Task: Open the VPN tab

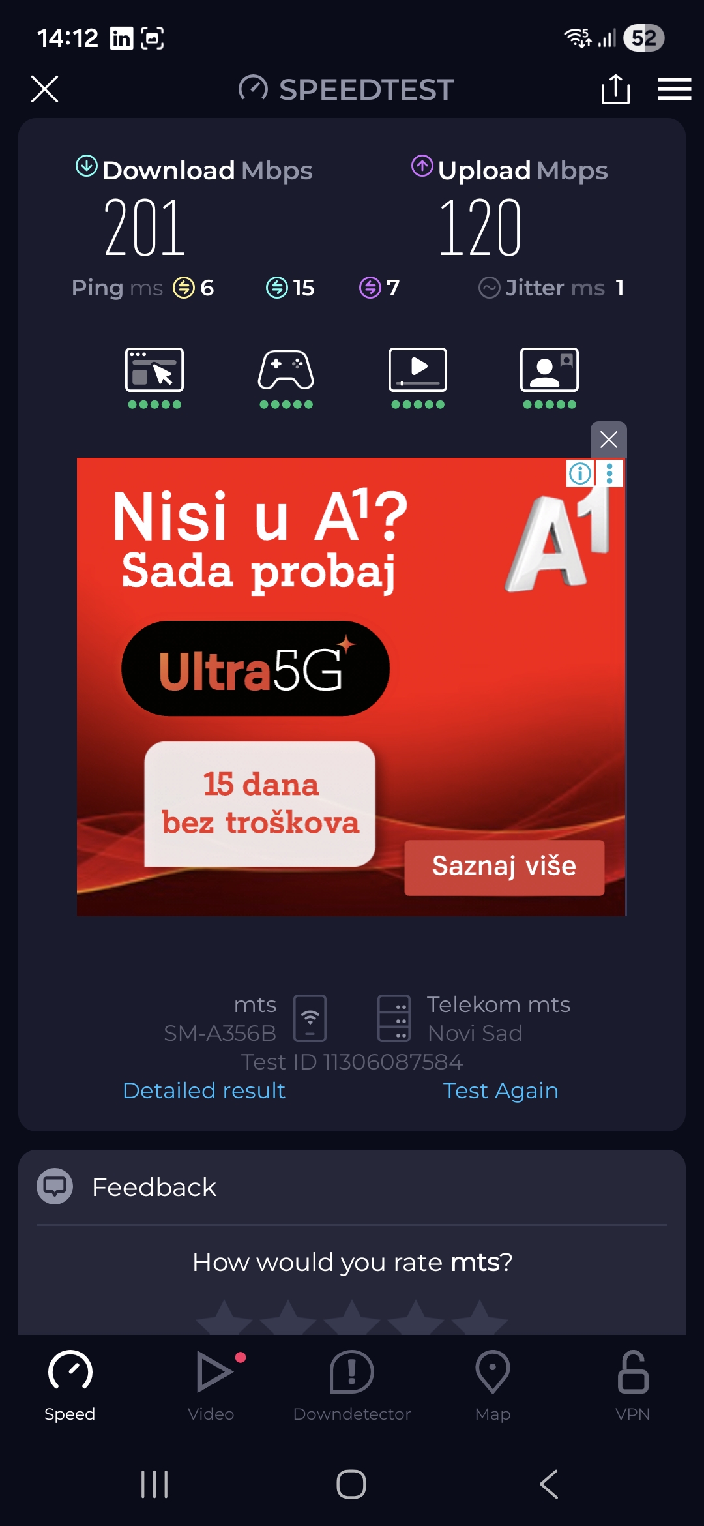Action: tap(633, 1386)
